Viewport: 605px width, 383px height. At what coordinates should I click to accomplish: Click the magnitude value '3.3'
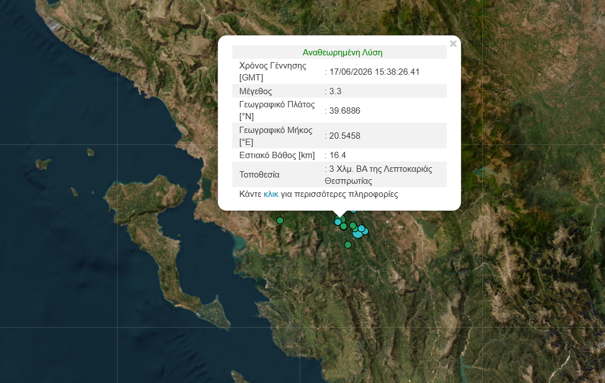point(335,91)
